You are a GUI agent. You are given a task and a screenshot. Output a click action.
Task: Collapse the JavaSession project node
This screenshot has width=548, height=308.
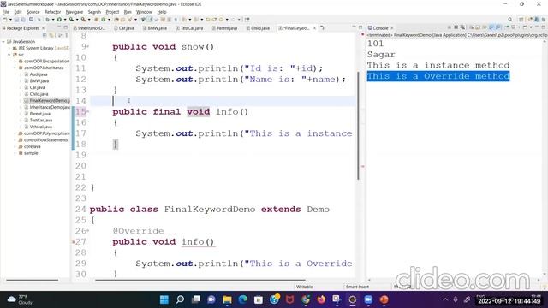tap(3, 42)
